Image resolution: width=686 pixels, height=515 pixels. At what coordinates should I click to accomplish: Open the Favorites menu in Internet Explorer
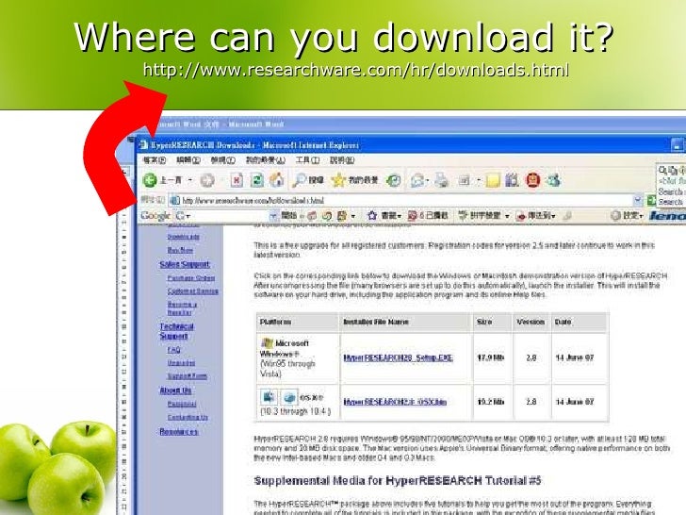[265, 160]
